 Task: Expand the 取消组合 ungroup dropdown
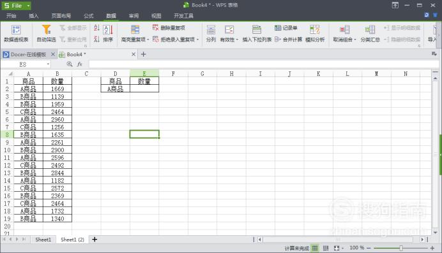[355, 40]
